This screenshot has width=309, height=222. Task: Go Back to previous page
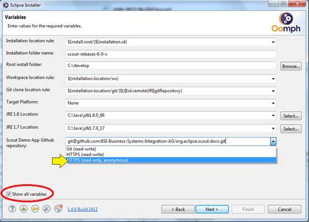pyautogui.click(x=178, y=209)
